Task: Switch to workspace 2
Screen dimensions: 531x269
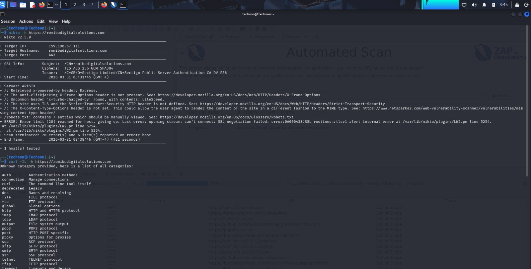Action: [75, 5]
